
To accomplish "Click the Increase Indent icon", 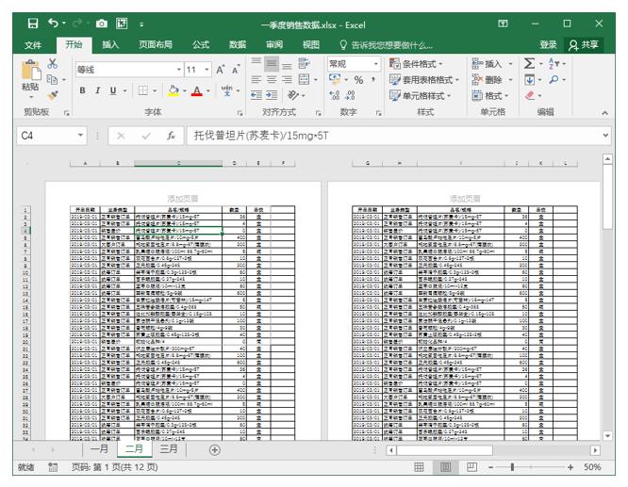I will tap(272, 95).
